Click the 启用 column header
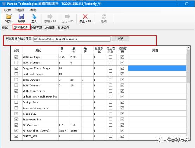This screenshot has width=195, height=148. pyautogui.click(x=16, y=50)
